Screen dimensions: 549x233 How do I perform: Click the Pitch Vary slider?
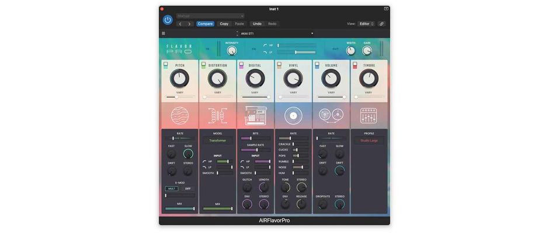(x=180, y=97)
